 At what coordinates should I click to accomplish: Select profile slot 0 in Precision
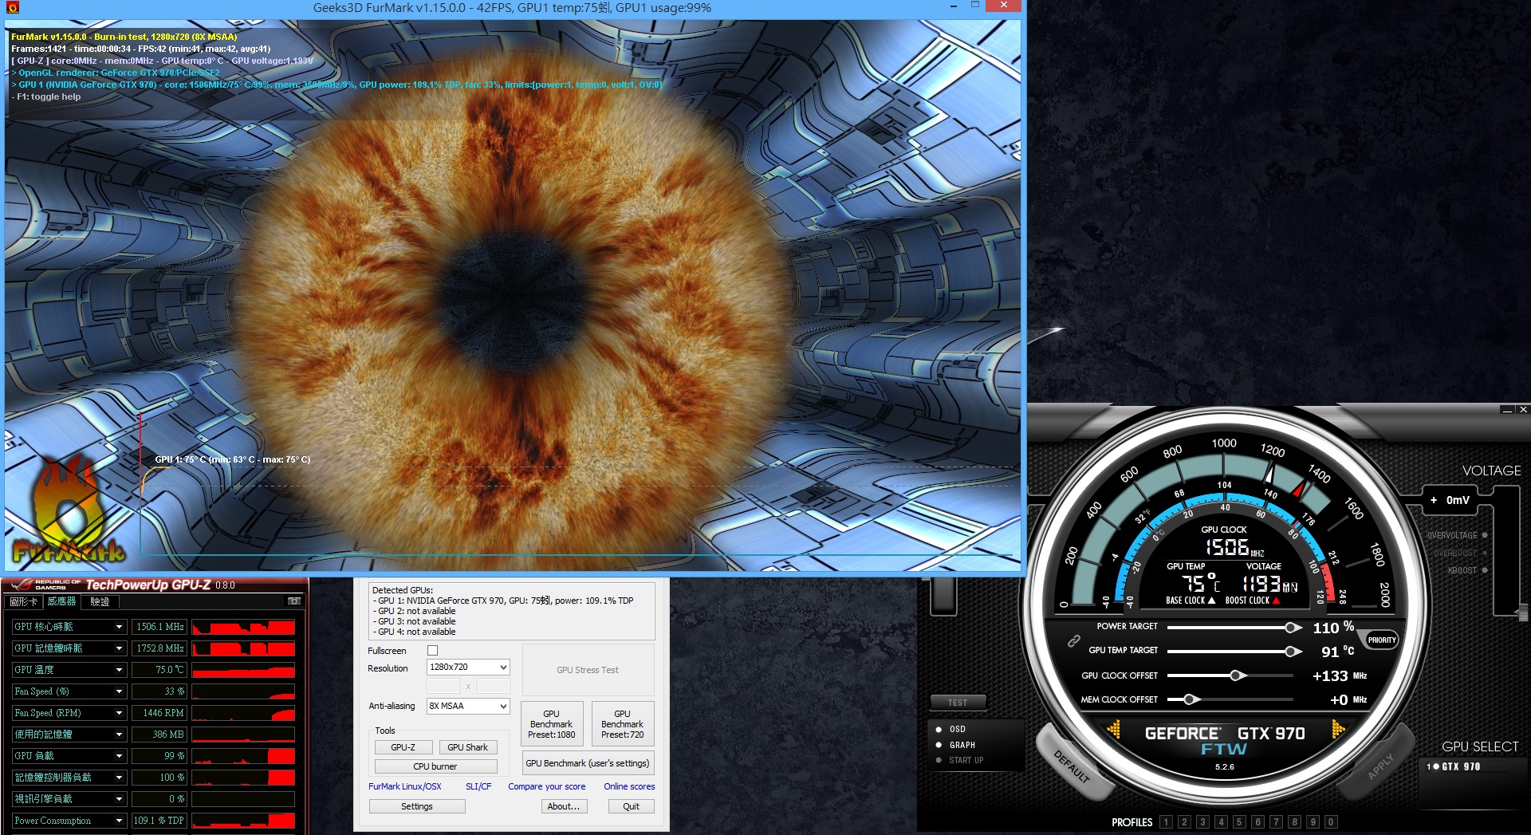(1331, 822)
